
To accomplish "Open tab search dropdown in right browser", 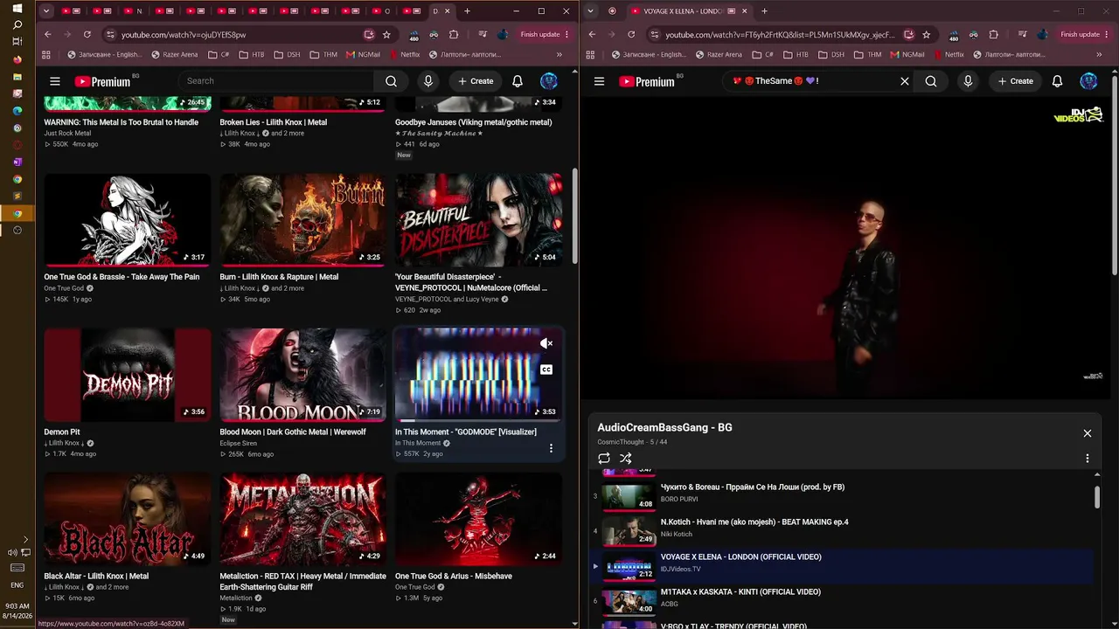I will click(591, 11).
